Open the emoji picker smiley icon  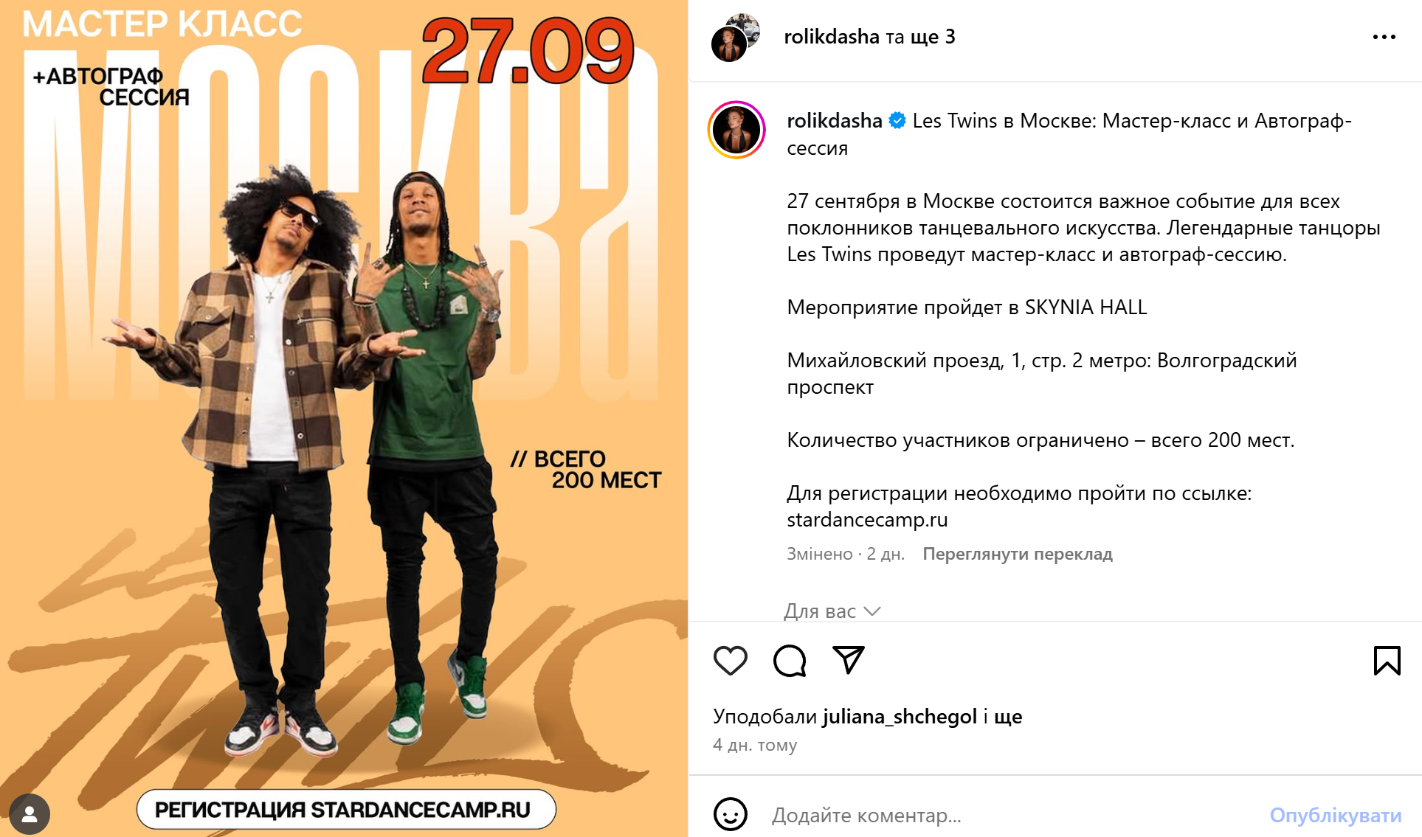pos(731,814)
